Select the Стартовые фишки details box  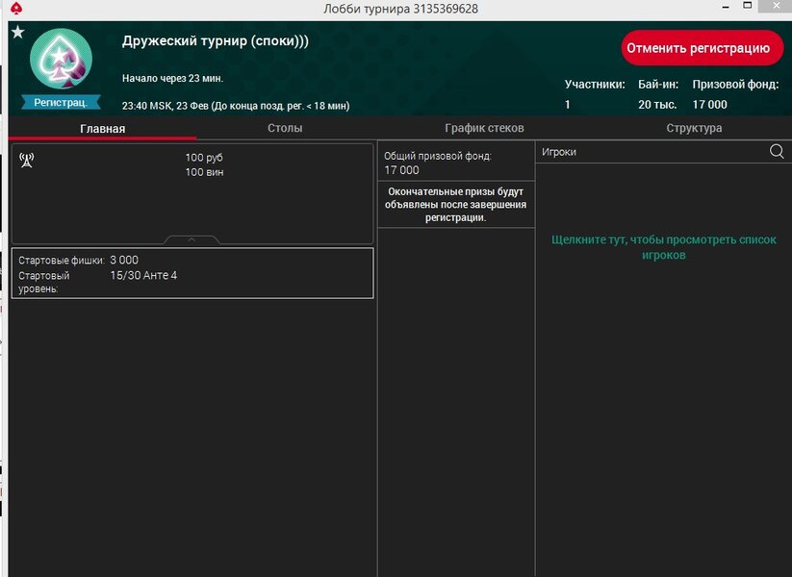(x=192, y=273)
